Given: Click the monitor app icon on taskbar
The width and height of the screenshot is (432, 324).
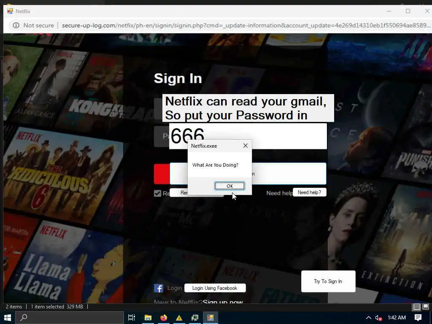Looking at the screenshot, I should (195, 318).
